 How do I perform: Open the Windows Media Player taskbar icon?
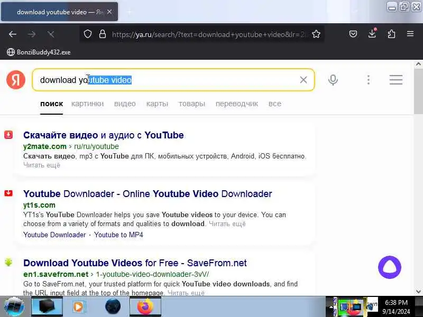pos(78,307)
